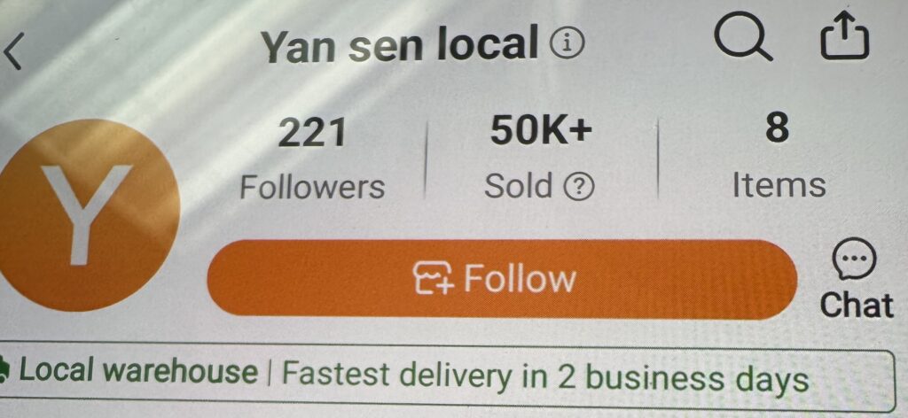Screen dimensions: 908x418
Task: Tap the Followers label
Action: point(312,187)
